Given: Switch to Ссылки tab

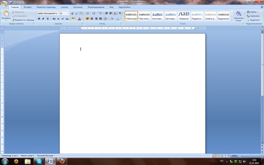Looking at the screenshot, I should pyautogui.click(x=64, y=7).
